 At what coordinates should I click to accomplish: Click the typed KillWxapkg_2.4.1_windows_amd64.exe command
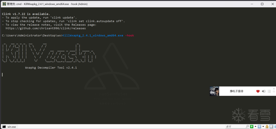pos(93,35)
